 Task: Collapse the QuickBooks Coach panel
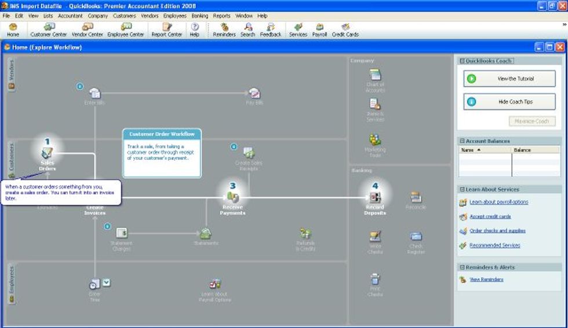(462, 61)
